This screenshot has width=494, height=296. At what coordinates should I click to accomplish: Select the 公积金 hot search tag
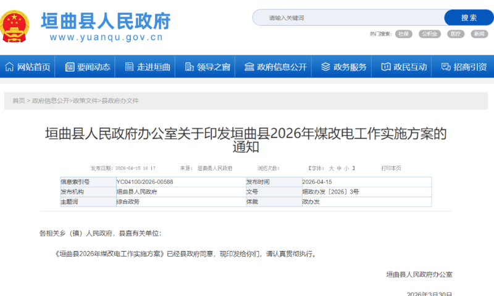pos(429,34)
